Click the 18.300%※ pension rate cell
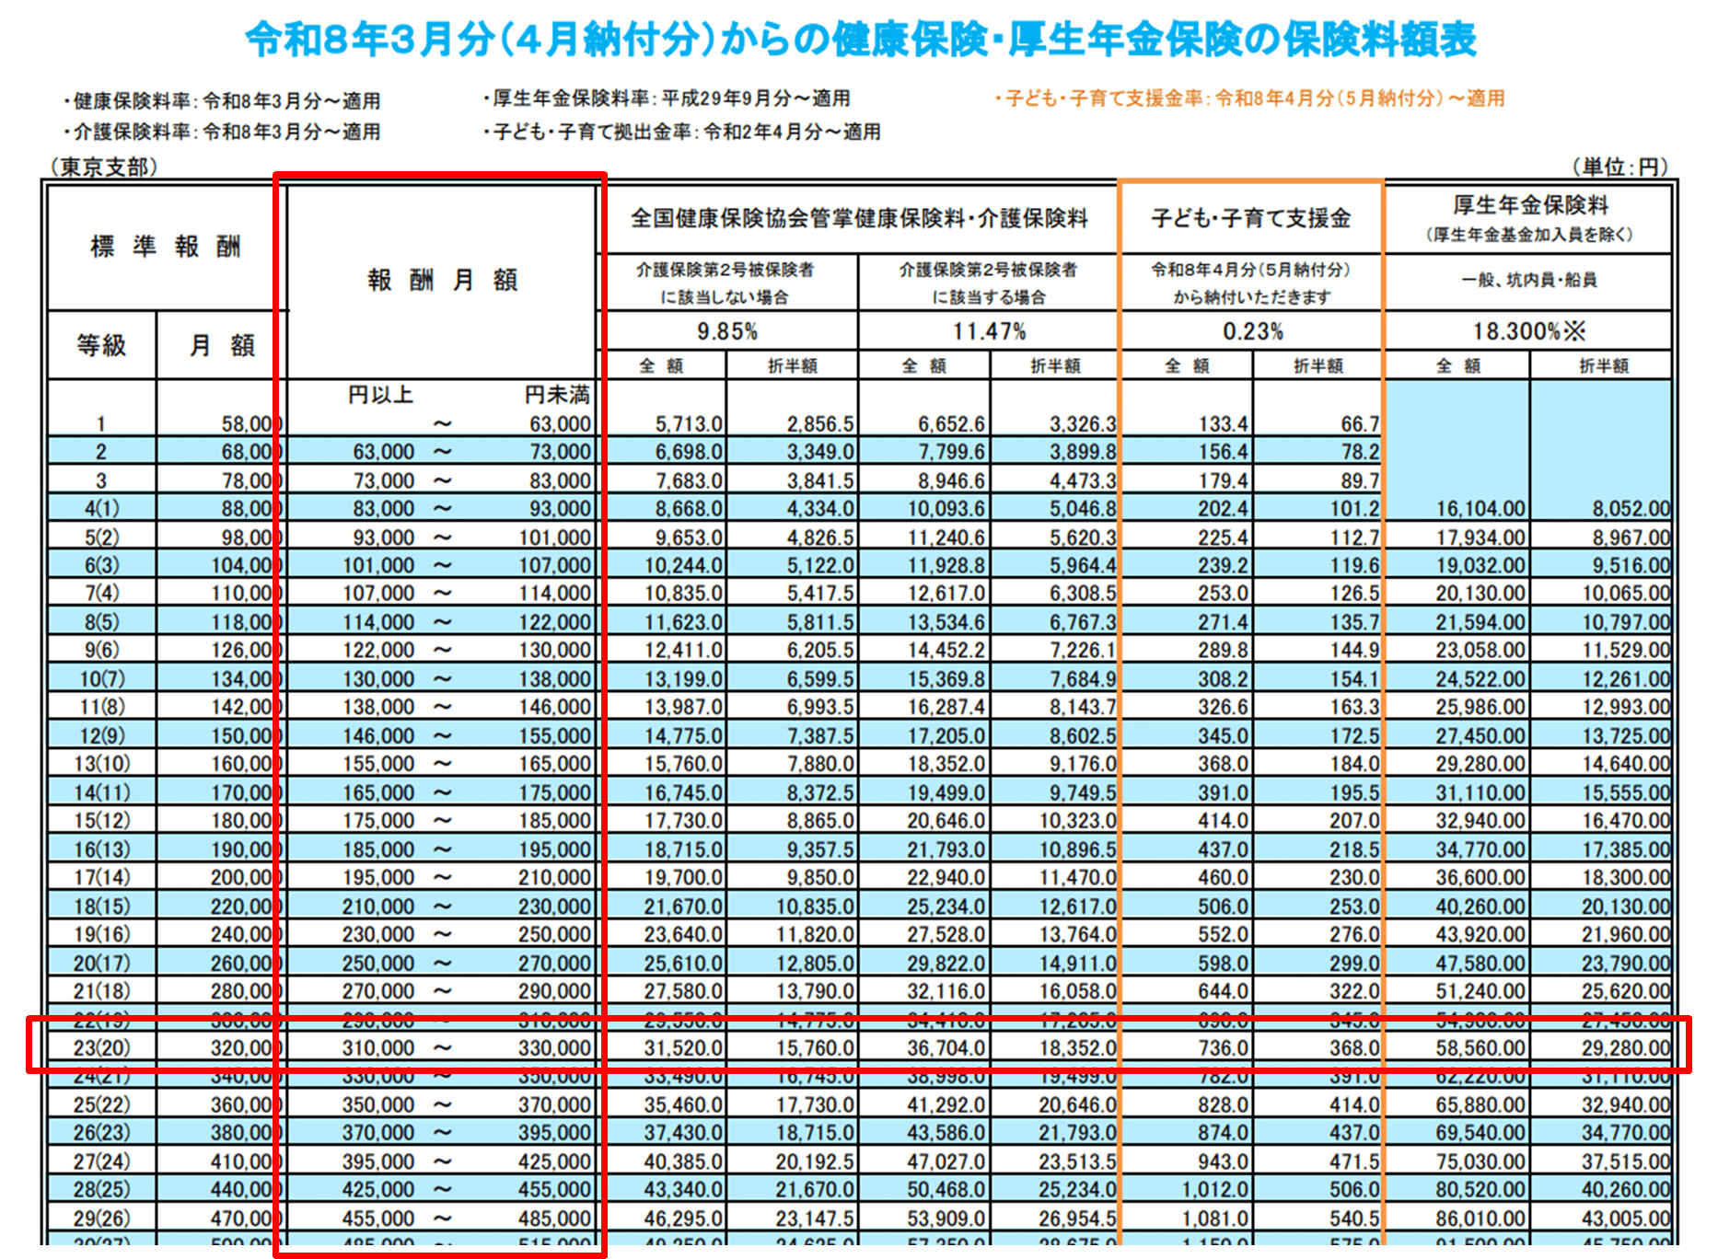Image resolution: width=1718 pixels, height=1259 pixels. tap(1528, 331)
